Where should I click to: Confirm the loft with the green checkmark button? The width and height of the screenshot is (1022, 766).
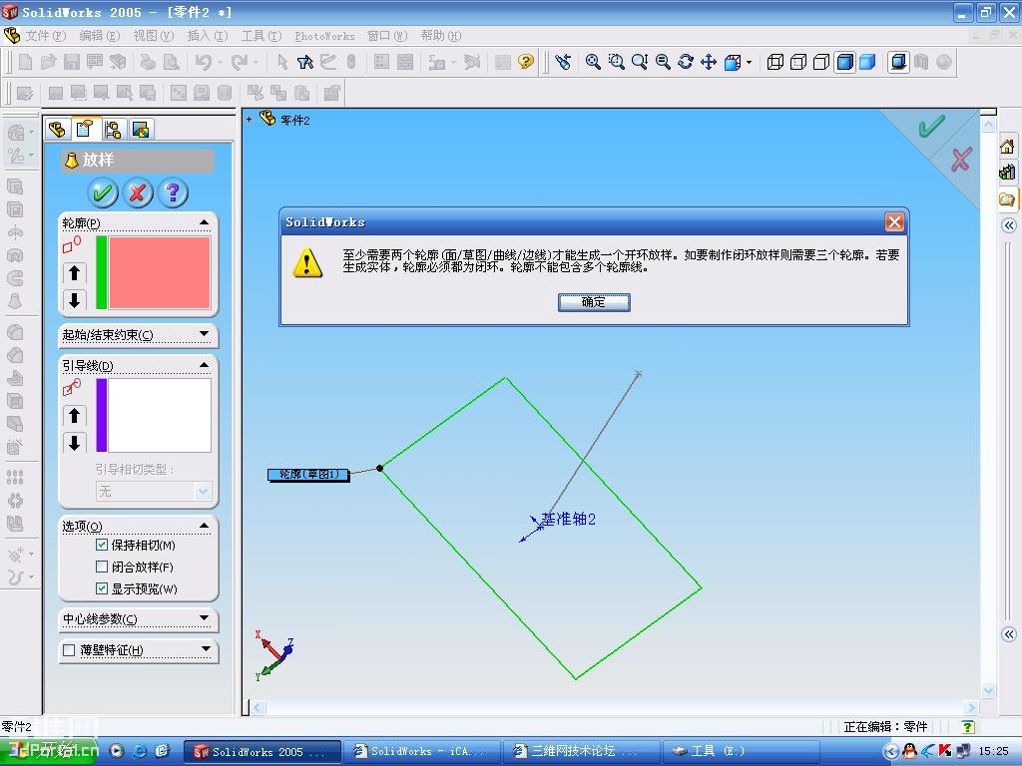(103, 192)
